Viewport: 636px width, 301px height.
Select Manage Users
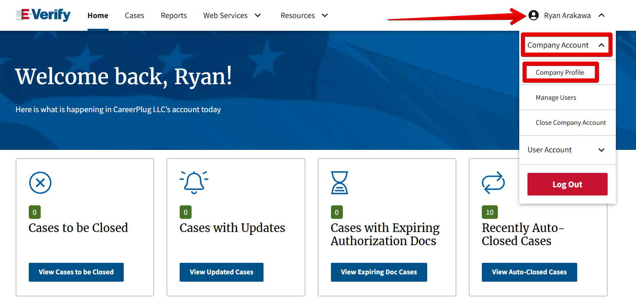pyautogui.click(x=556, y=97)
